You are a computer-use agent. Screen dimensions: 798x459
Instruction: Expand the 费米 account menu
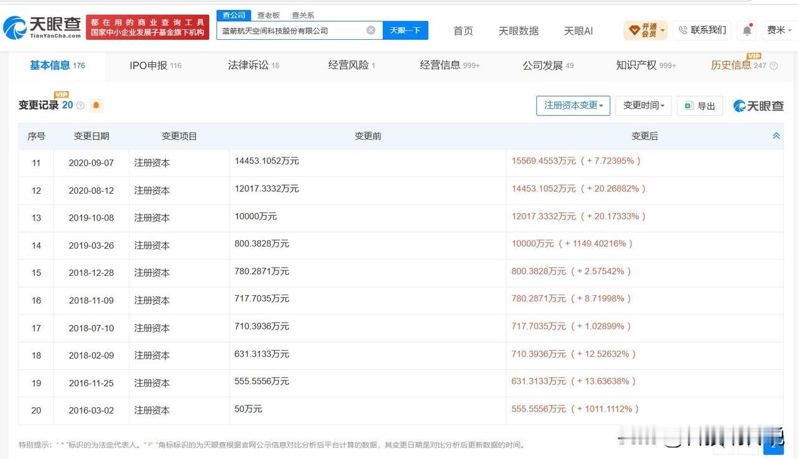[779, 30]
